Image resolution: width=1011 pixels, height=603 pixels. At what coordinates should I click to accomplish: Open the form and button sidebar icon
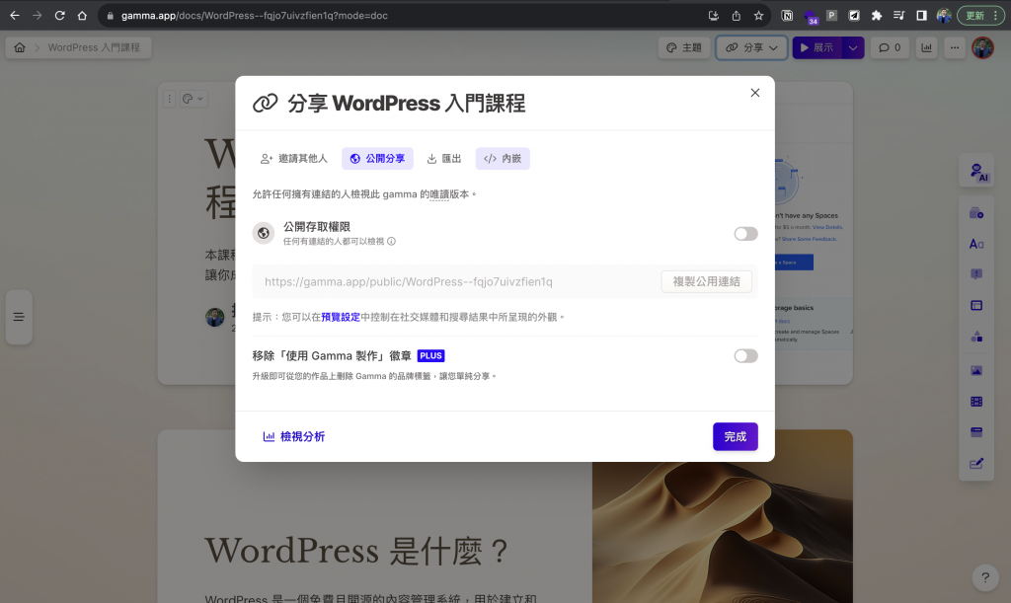pyautogui.click(x=976, y=463)
